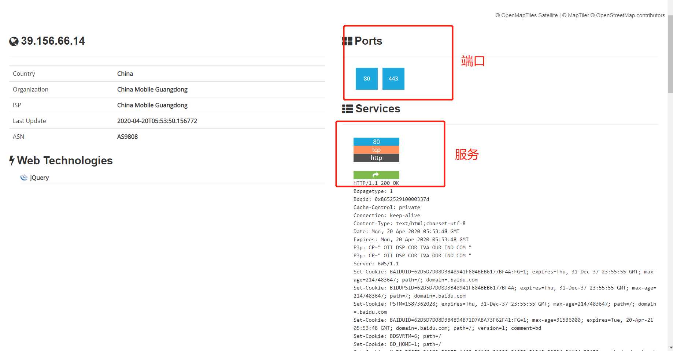Click the ASN row label
Screen dimensions: 673x351
[x=18, y=137]
